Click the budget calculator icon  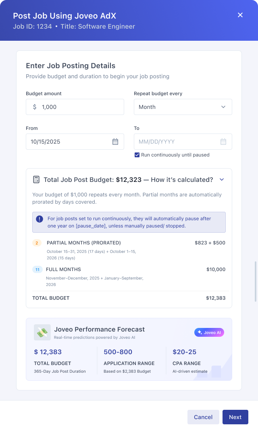(x=36, y=179)
